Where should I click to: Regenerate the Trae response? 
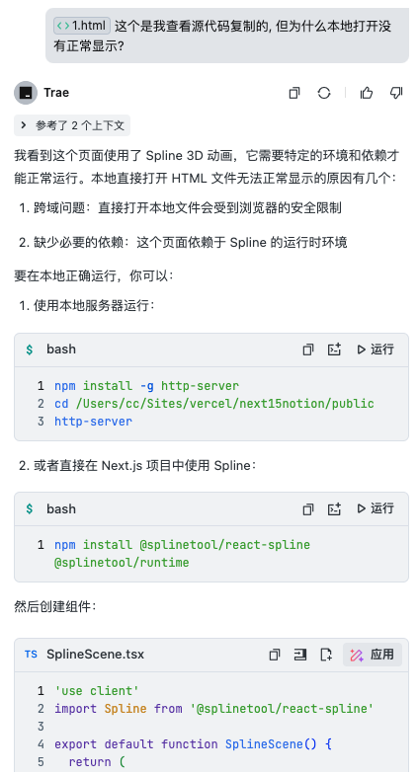324,93
